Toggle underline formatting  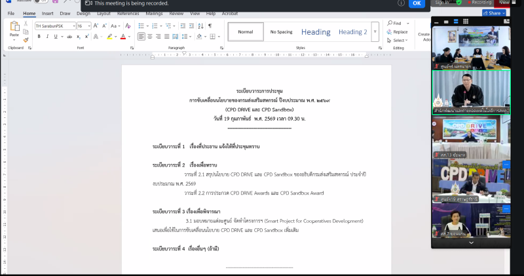[56, 37]
